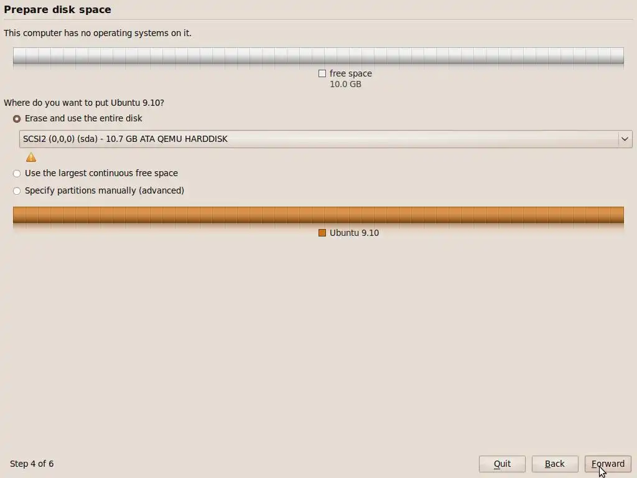The height and width of the screenshot is (478, 637).
Task: Click the gray free space disk bar
Action: click(x=318, y=55)
